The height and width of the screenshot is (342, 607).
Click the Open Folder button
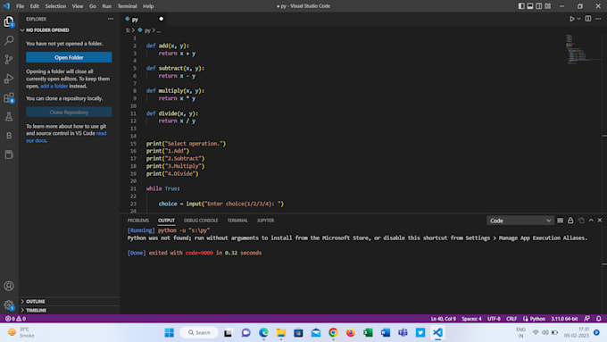click(x=69, y=57)
